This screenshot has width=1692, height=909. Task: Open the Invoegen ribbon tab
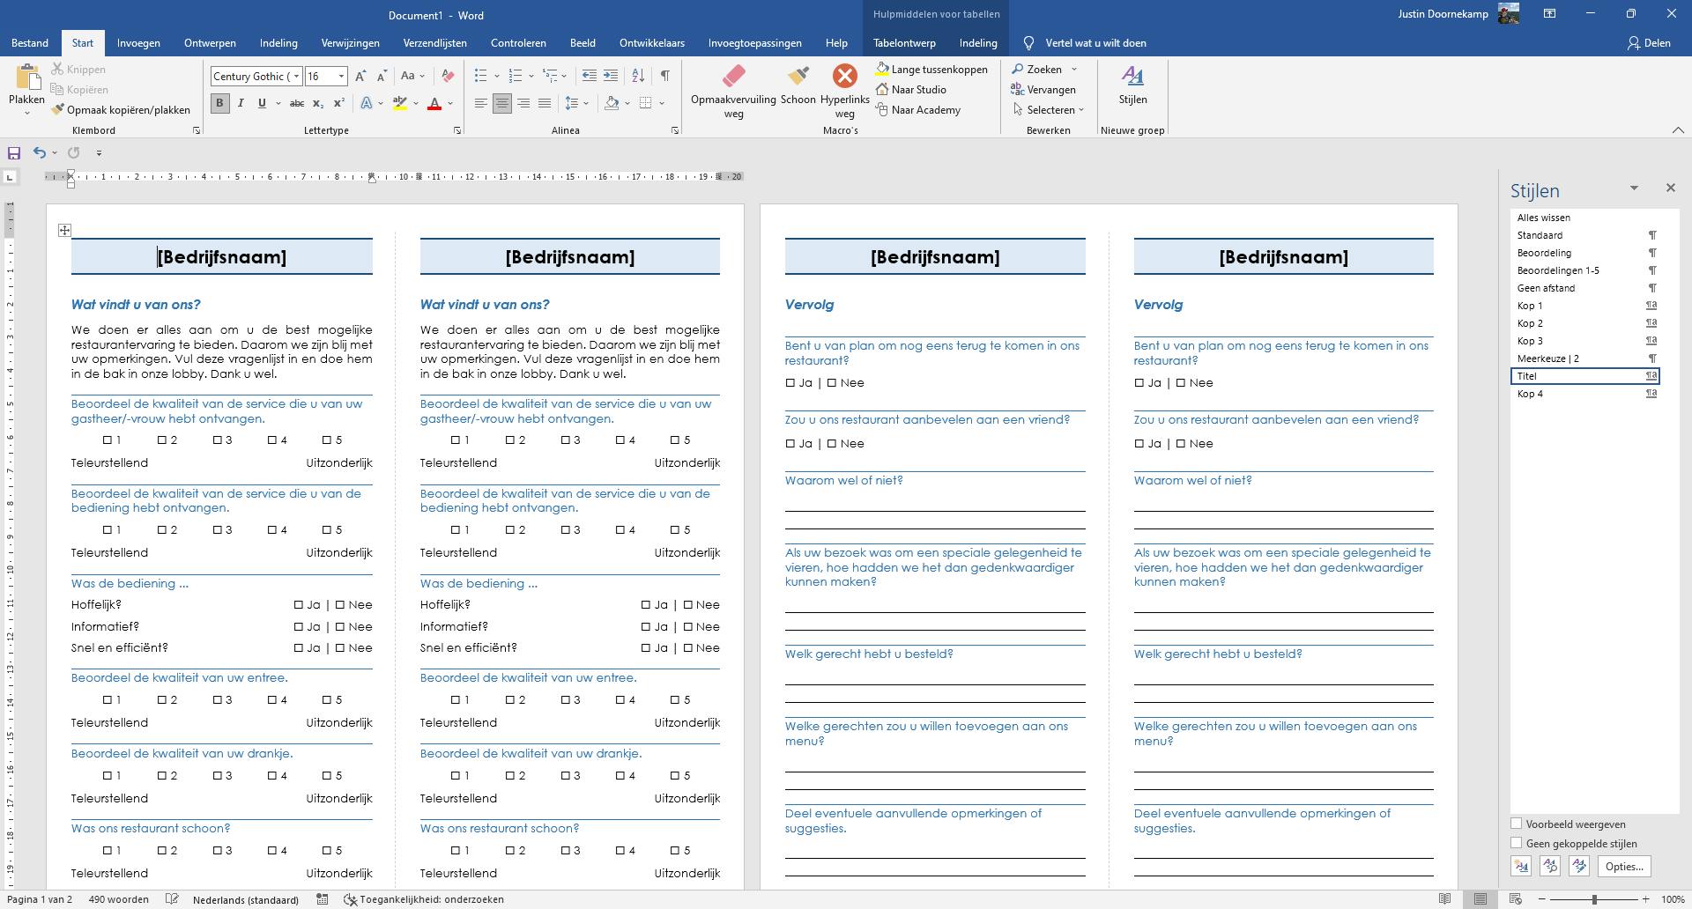(138, 43)
